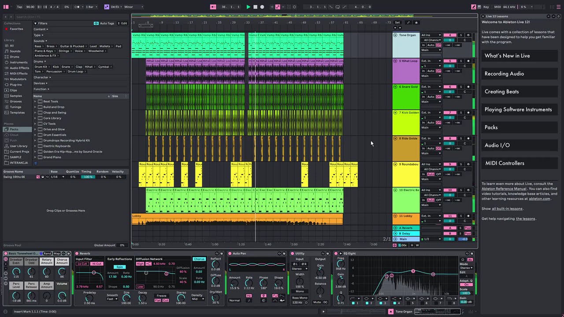Open Audio Effects in the library sidebar
Image resolution: width=564 pixels, height=317 pixels.
pos(19,68)
